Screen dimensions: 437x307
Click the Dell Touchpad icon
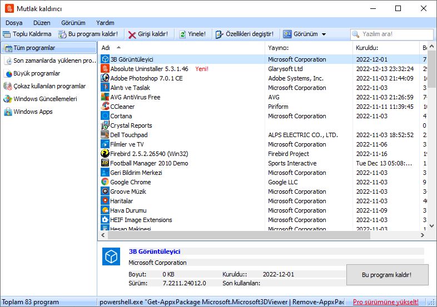point(105,135)
